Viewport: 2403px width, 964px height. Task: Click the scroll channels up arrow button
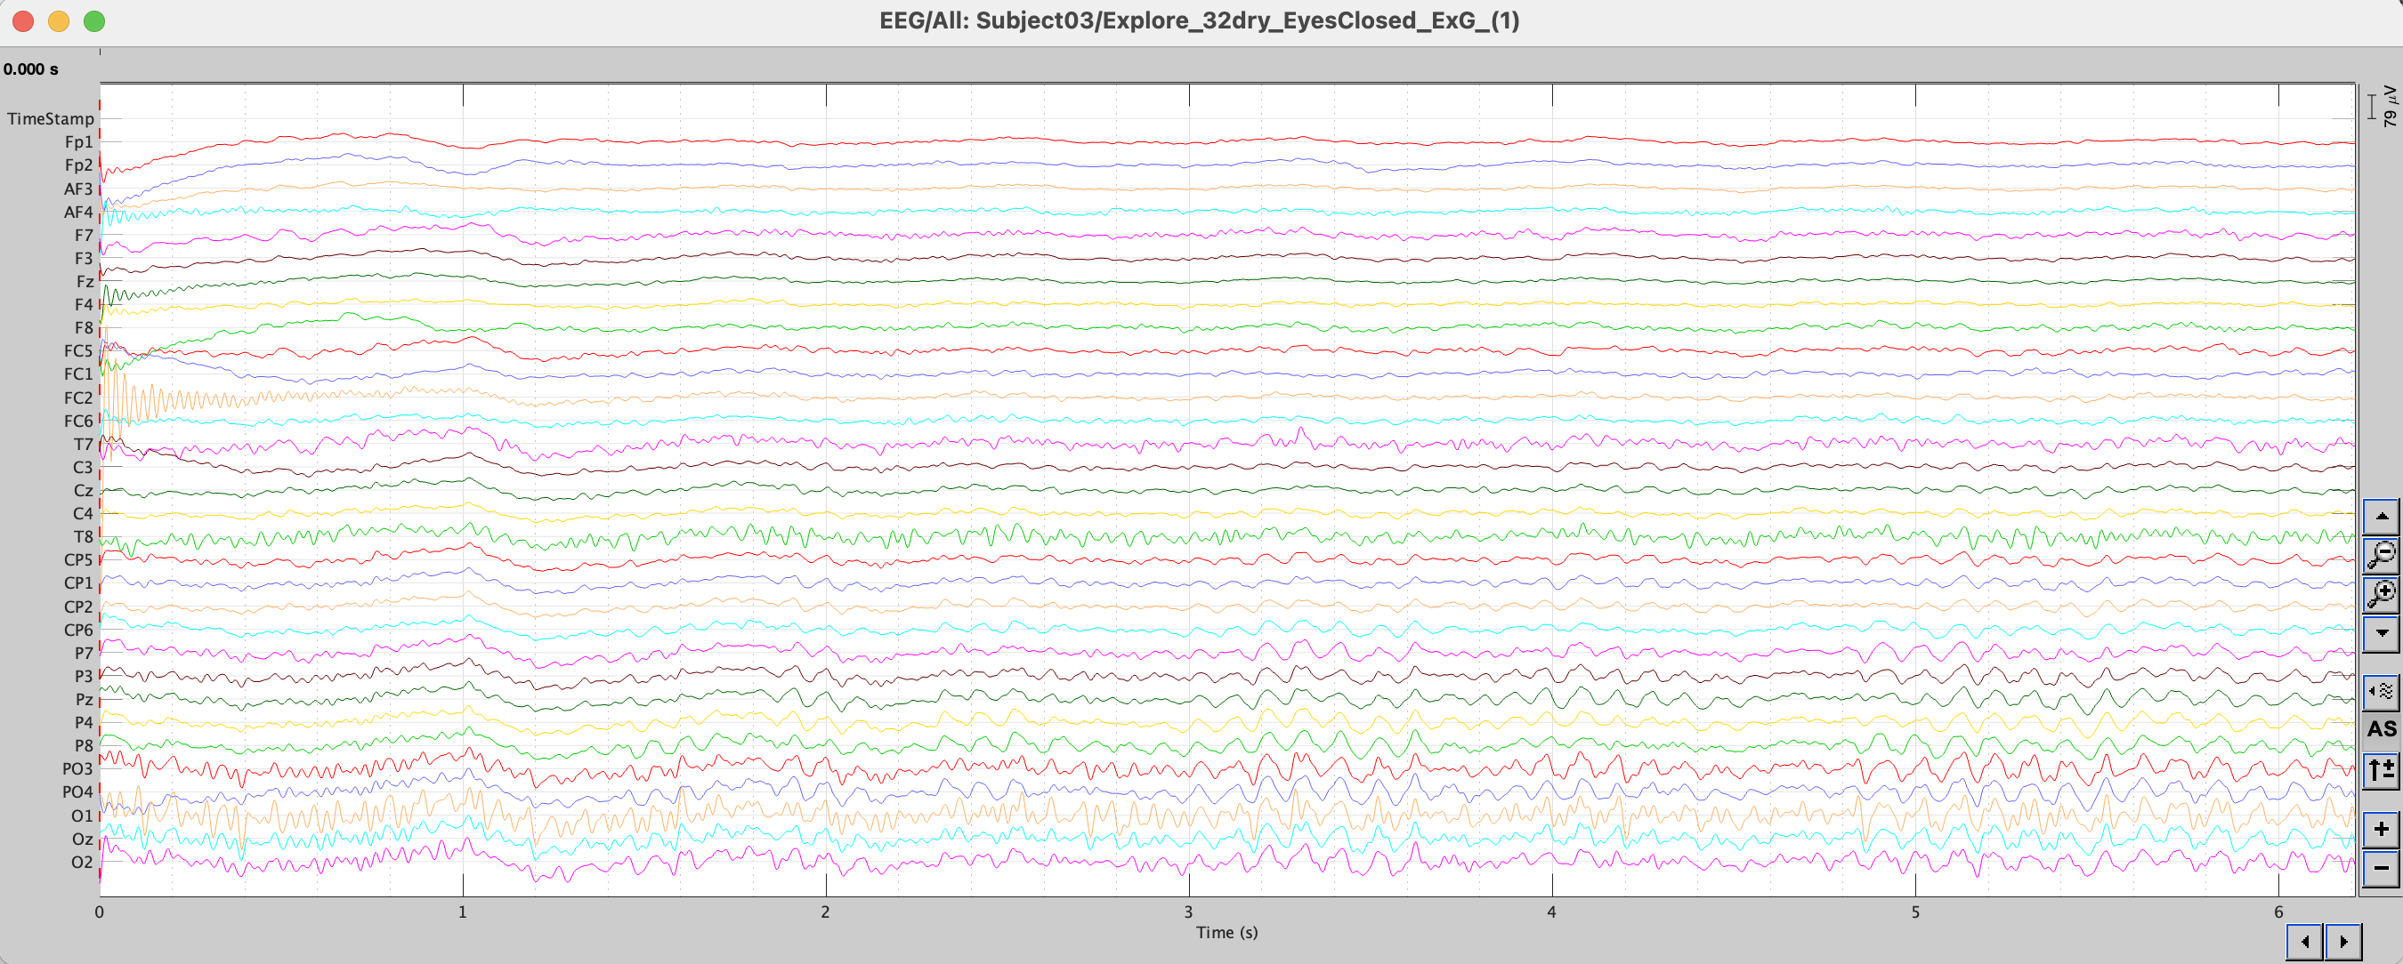coord(2381,516)
